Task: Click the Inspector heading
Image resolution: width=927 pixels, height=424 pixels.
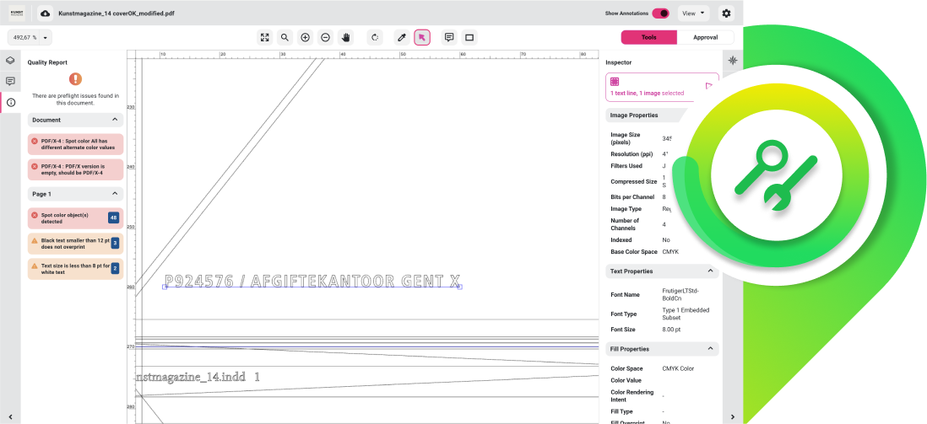Action: pos(618,62)
